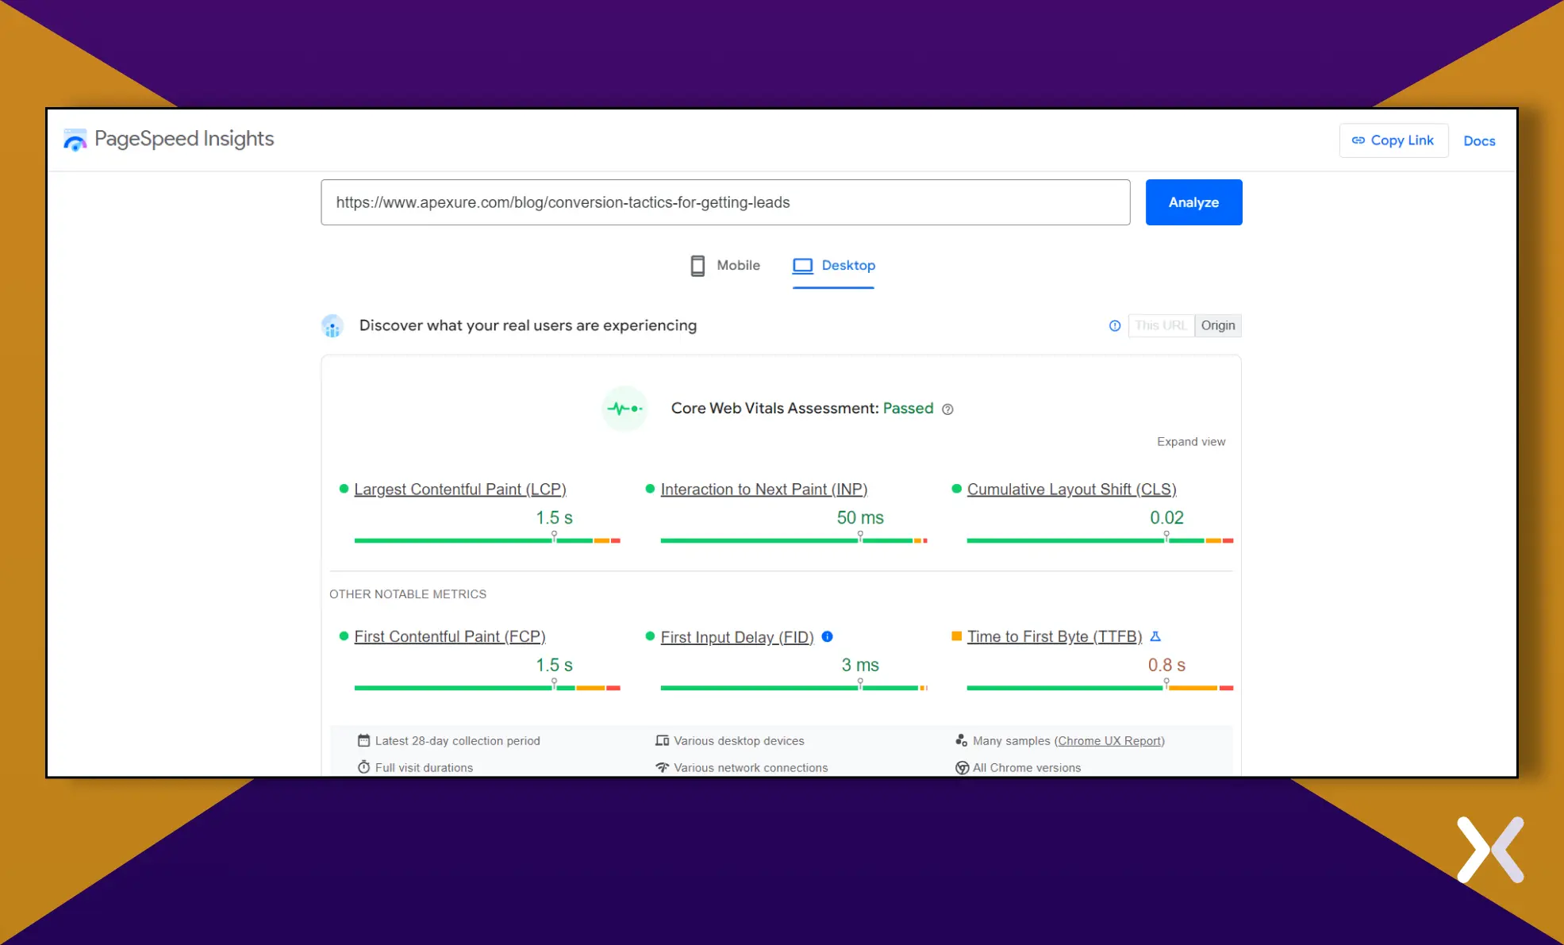Open Largest Contentful Paint (LCP) link
The height and width of the screenshot is (945, 1564).
459,490
